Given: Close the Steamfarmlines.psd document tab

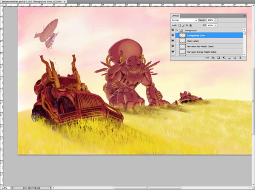Looking at the screenshot, I should tap(65, 1).
